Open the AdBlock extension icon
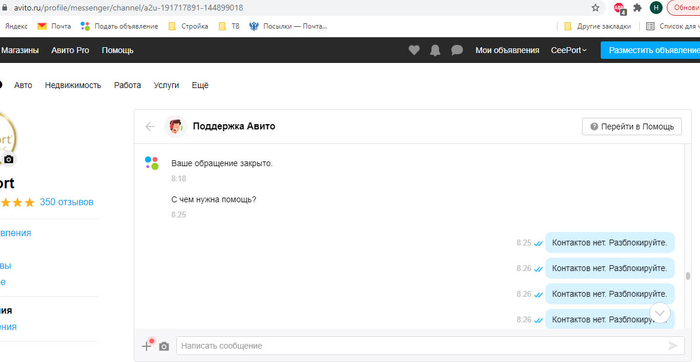The width and height of the screenshot is (700, 362). pyautogui.click(x=619, y=8)
